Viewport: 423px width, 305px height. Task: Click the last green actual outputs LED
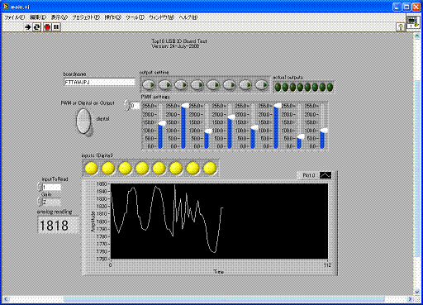[x=330, y=88]
